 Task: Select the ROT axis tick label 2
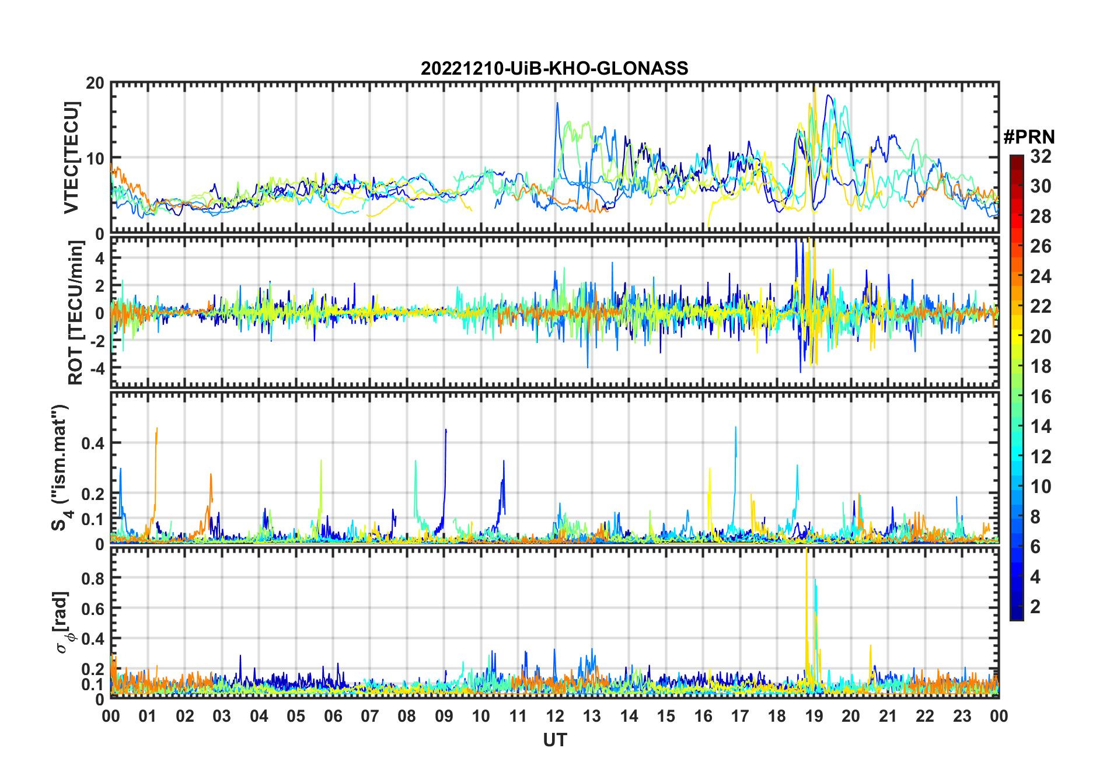click(x=100, y=286)
